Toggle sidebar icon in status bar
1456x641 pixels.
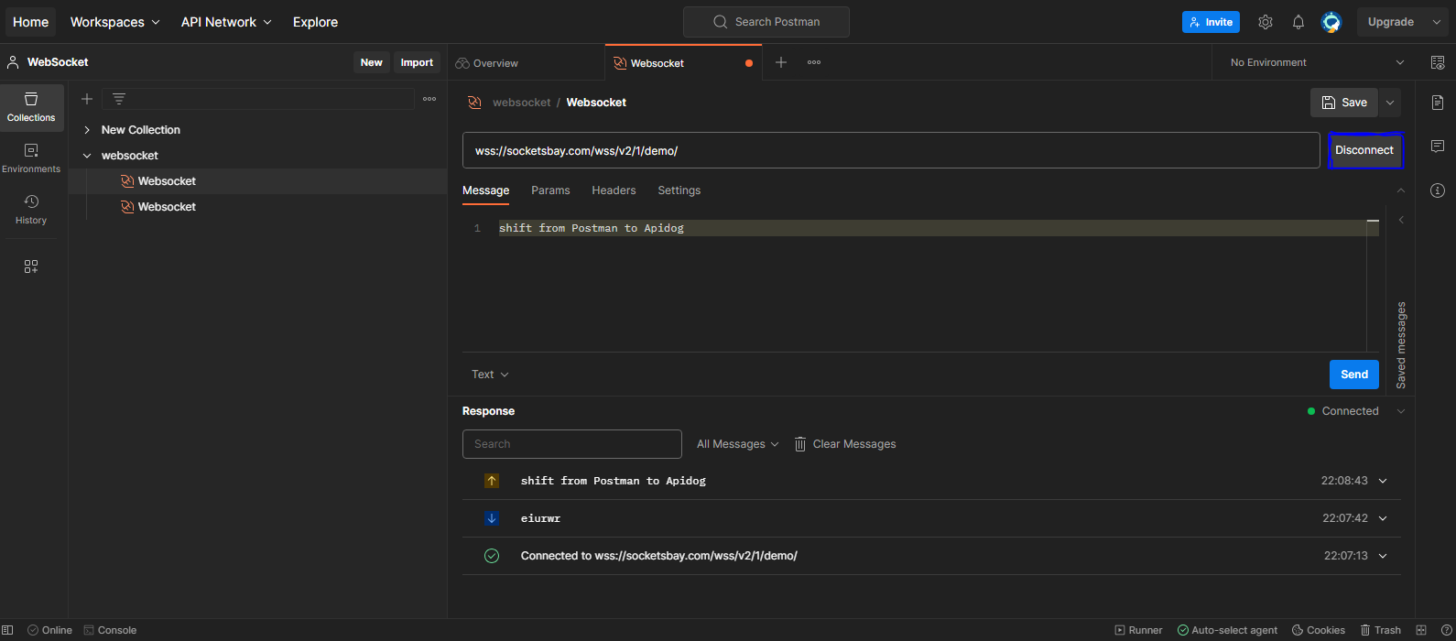click(8, 630)
